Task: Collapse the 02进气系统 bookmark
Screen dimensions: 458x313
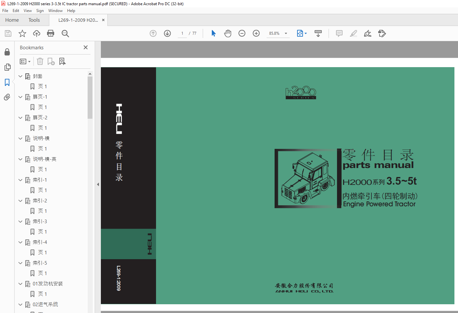Action: [x=20, y=305]
